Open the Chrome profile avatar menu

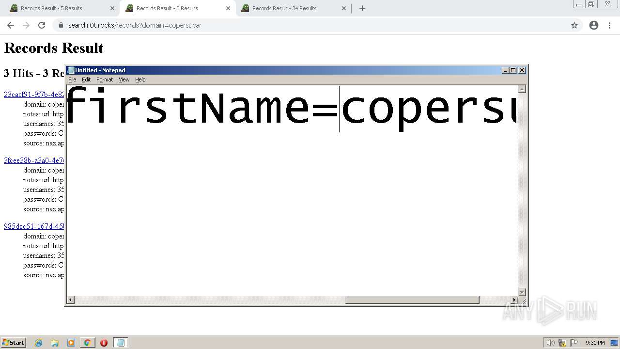coord(594,25)
